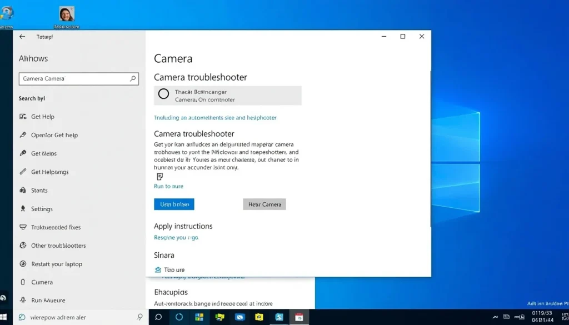The image size is (569, 325).
Task: Click the document icon above Run to nure
Action: (159, 177)
